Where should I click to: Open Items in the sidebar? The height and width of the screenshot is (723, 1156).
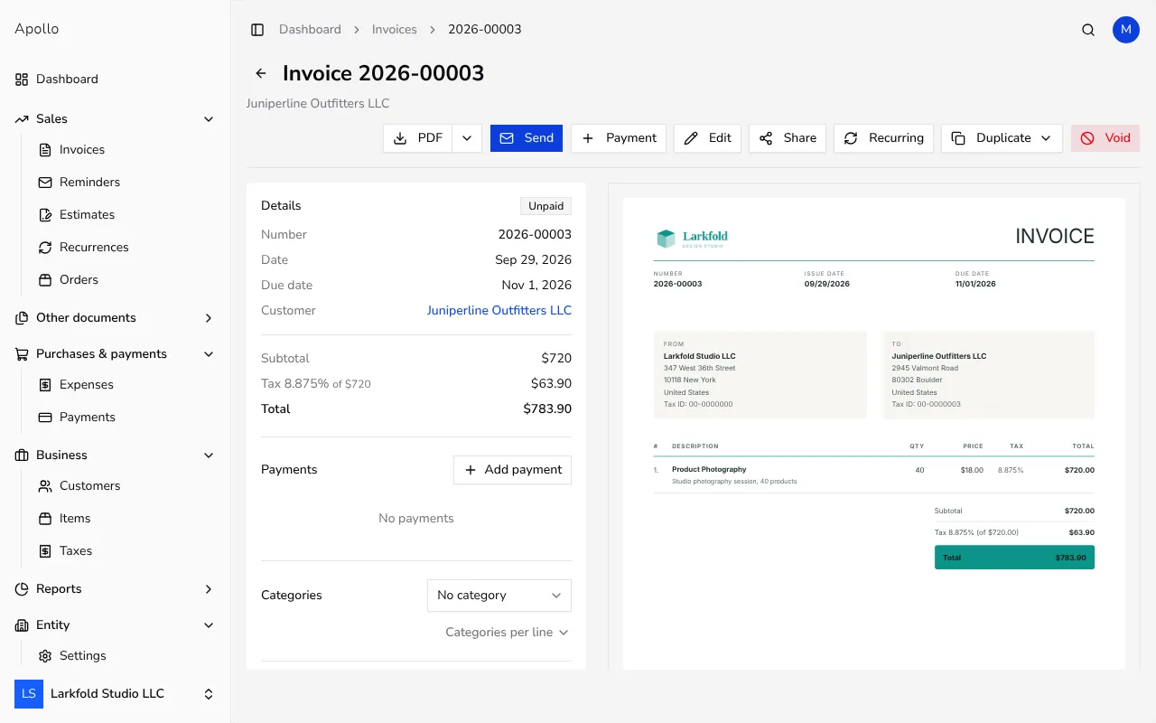click(x=126, y=519)
